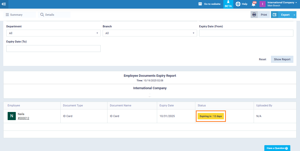
Task: Click the Help lifebuoy icon
Action: (x=238, y=4)
